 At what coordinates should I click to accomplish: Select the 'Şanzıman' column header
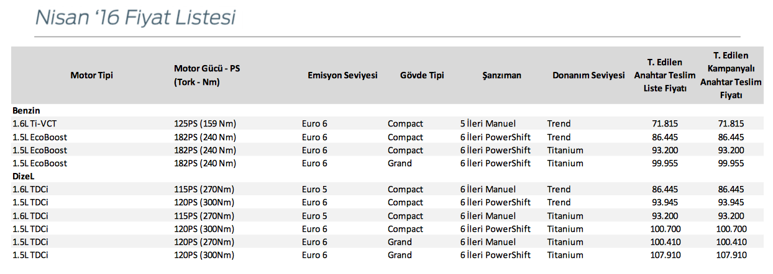(501, 76)
